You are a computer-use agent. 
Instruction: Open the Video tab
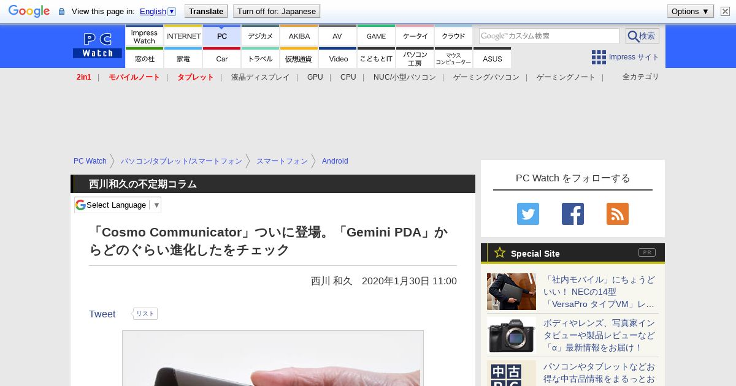[338, 58]
